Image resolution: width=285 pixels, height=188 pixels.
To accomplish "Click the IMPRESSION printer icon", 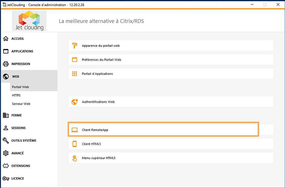I will (6, 64).
